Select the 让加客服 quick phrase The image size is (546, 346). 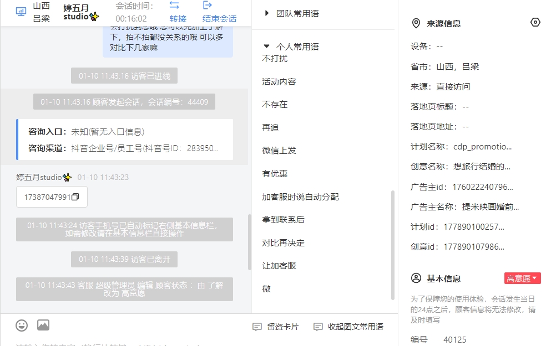click(279, 266)
